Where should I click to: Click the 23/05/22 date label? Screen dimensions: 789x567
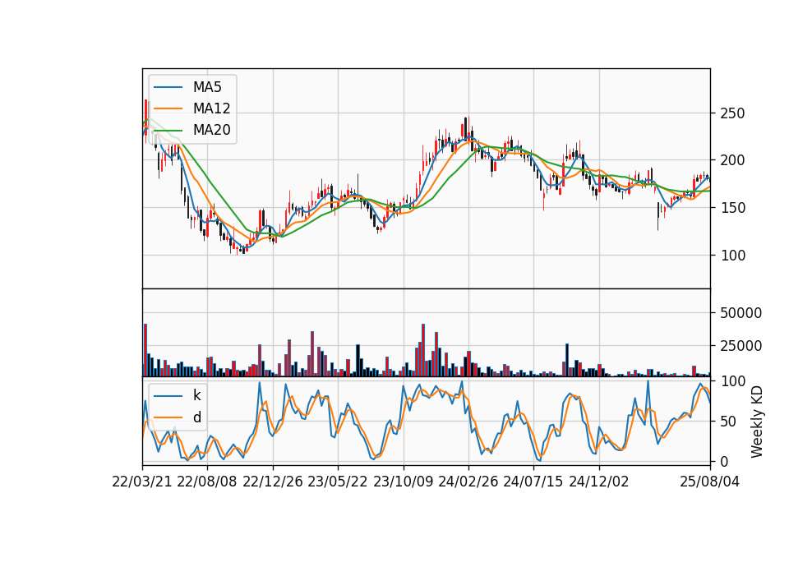tap(338, 482)
